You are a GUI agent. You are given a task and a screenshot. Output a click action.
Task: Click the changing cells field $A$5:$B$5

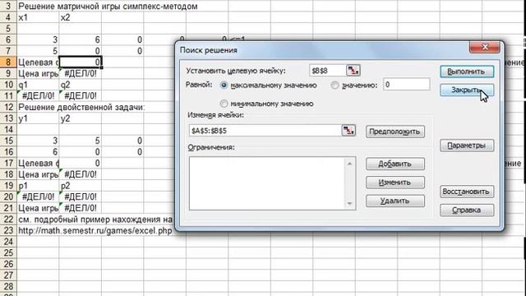point(265,131)
